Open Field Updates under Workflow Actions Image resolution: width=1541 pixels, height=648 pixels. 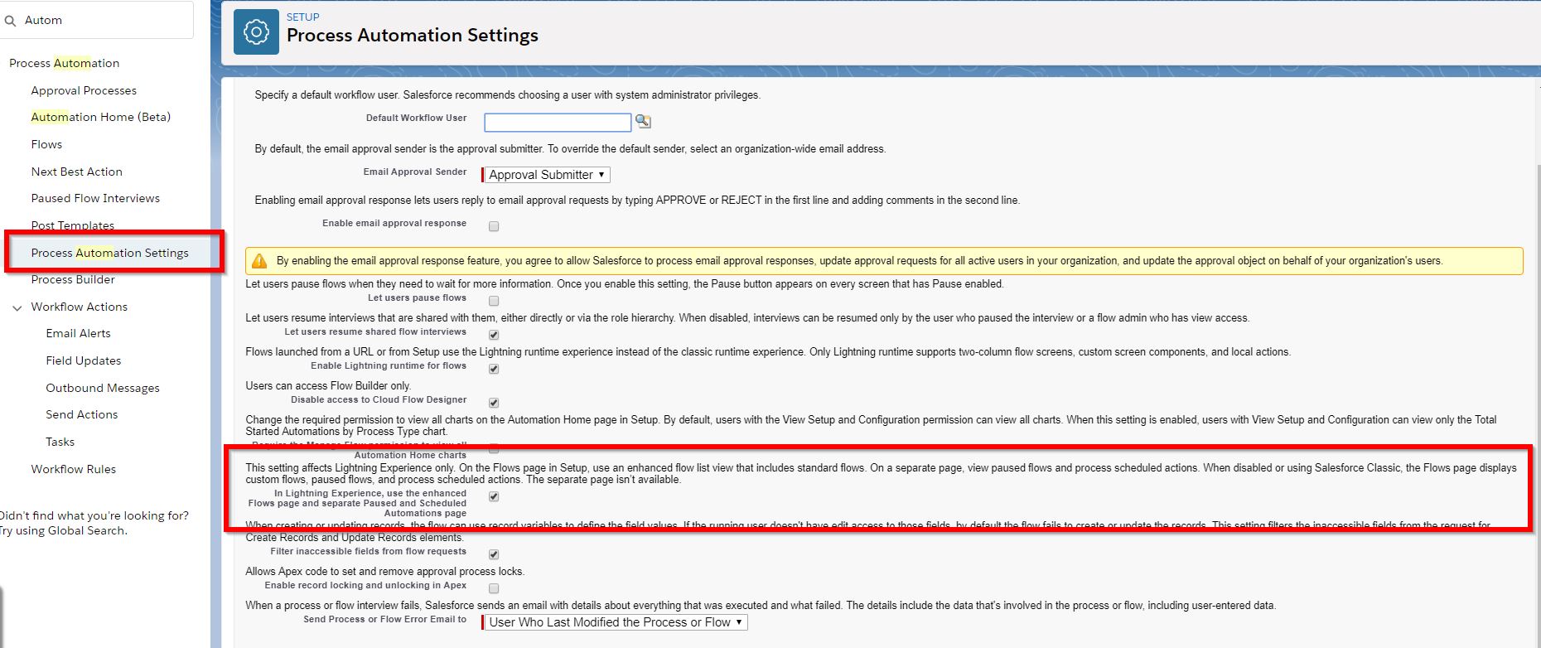tap(84, 360)
